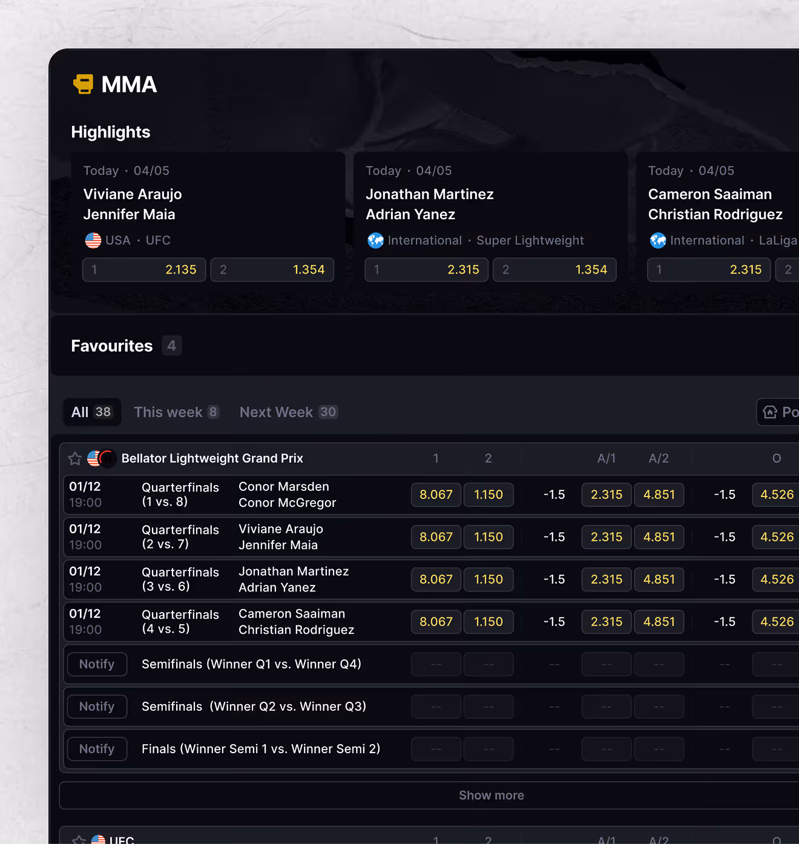Select 2.315 A/1 odds in Viviane Araujo row
This screenshot has height=844, width=799.
pyautogui.click(x=607, y=537)
